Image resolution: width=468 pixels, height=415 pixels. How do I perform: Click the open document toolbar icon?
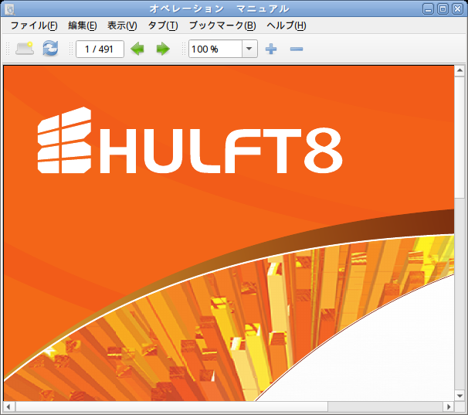(25, 49)
